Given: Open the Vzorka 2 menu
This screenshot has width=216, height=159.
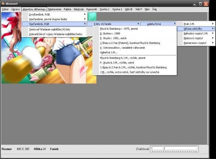Looking at the screenshot, I should 117,9.
